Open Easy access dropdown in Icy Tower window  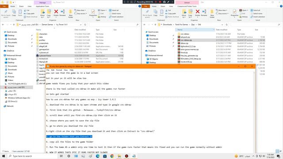point(80,14)
